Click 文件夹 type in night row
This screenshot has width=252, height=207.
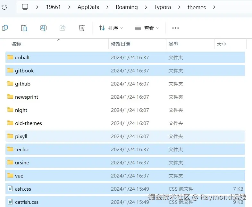click(176, 110)
